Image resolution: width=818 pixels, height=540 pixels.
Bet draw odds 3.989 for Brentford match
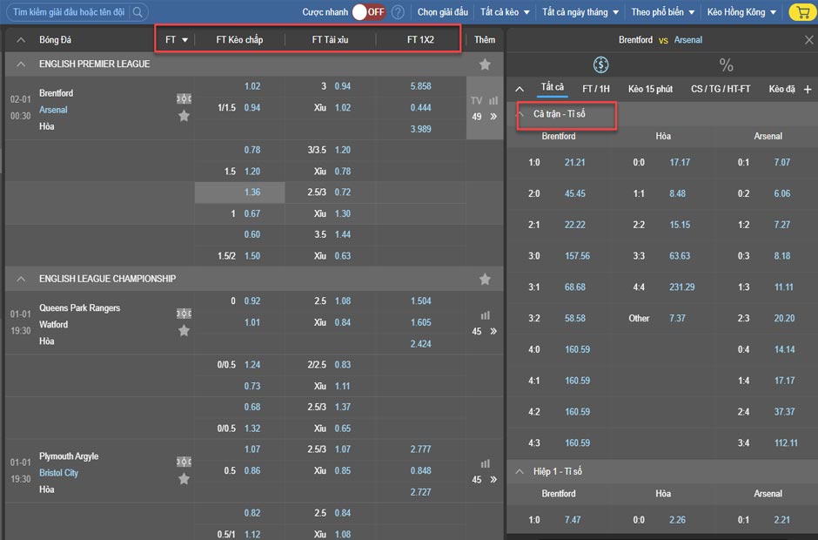[420, 129]
